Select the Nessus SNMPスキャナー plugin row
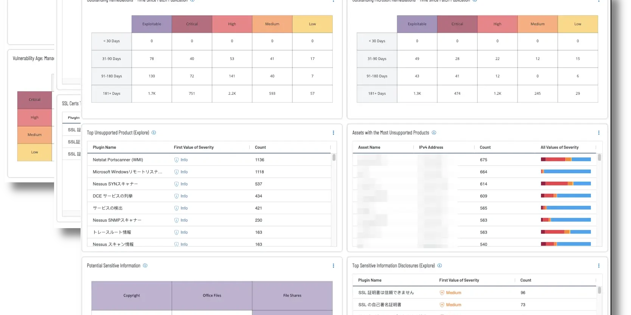 tap(209, 220)
